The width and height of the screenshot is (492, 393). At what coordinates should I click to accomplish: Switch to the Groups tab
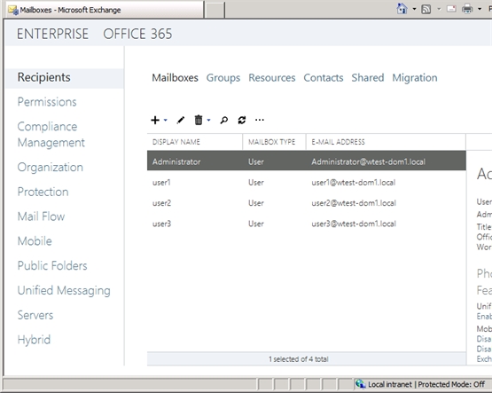pyautogui.click(x=223, y=78)
